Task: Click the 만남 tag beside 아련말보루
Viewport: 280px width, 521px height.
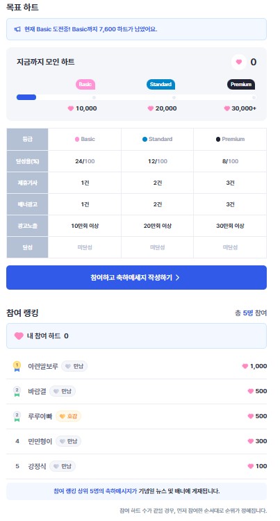Action: [74, 366]
